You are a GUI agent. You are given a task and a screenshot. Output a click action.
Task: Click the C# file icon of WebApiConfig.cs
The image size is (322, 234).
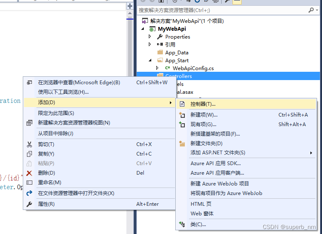click(167, 68)
